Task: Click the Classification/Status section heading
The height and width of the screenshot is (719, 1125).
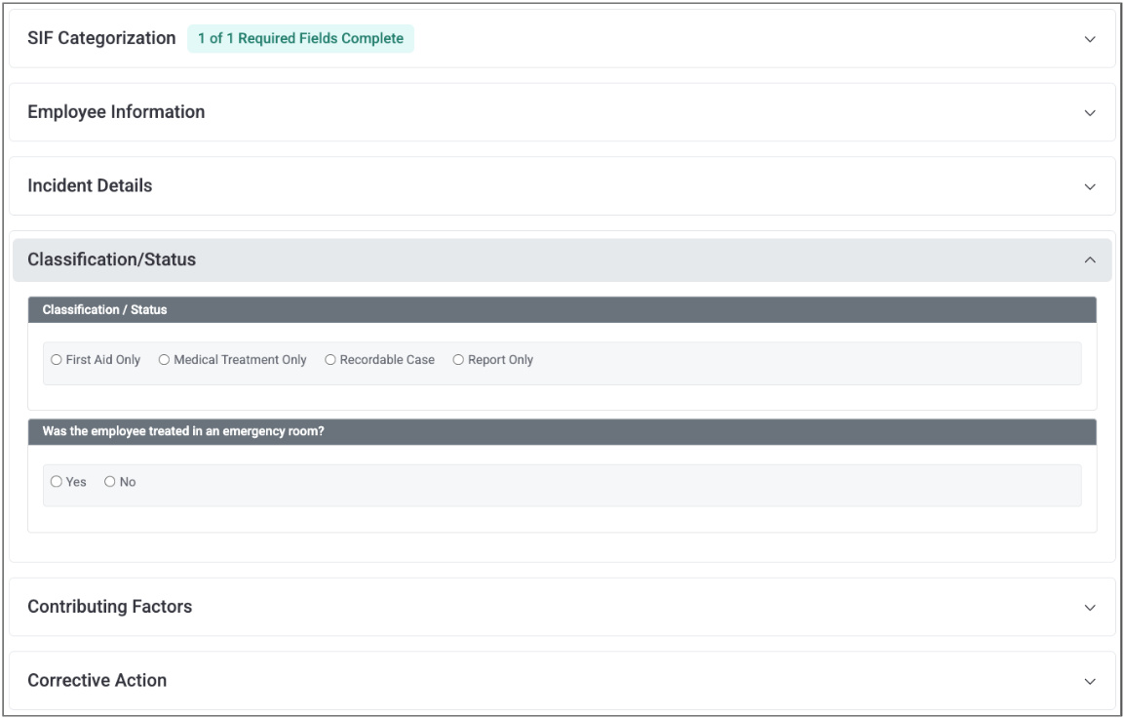Action: 111,260
